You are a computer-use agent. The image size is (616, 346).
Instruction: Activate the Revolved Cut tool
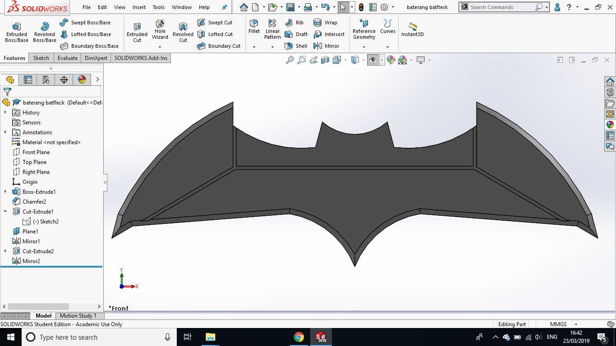tap(183, 32)
